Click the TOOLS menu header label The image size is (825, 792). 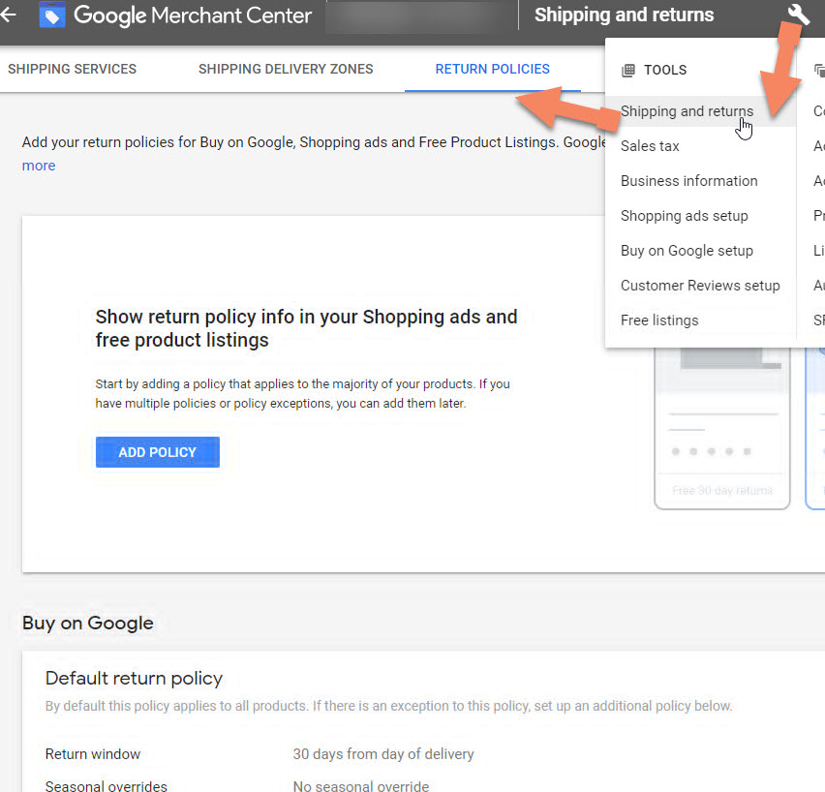pyautogui.click(x=665, y=70)
